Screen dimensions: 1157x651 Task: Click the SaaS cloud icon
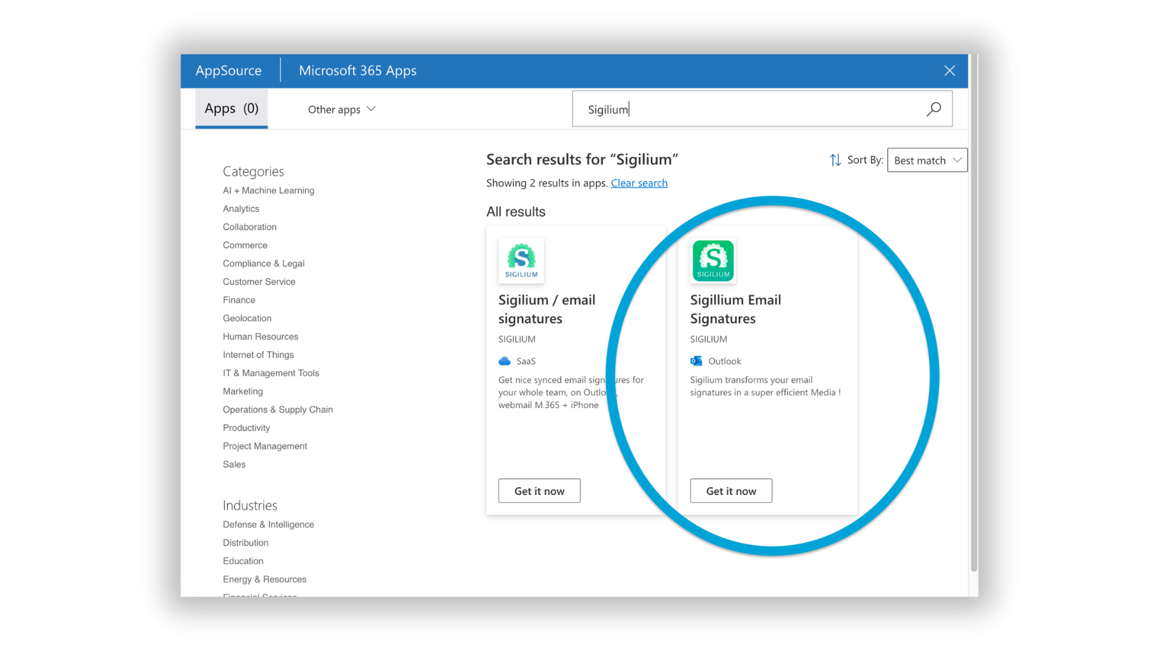coord(504,361)
